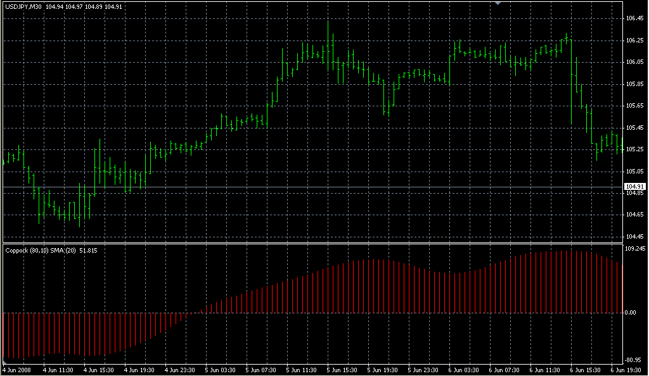Image resolution: width=649 pixels, height=376 pixels.
Task: Click the 6 Jun 19:30 time label
Action: [626, 370]
